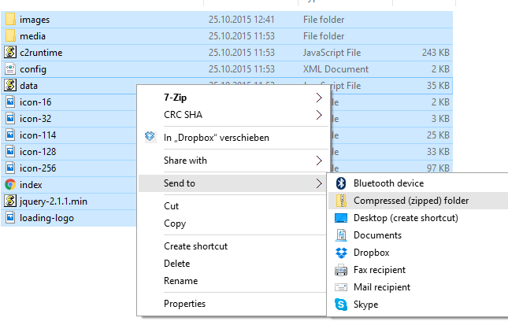Select Rename in the context menu

point(180,281)
